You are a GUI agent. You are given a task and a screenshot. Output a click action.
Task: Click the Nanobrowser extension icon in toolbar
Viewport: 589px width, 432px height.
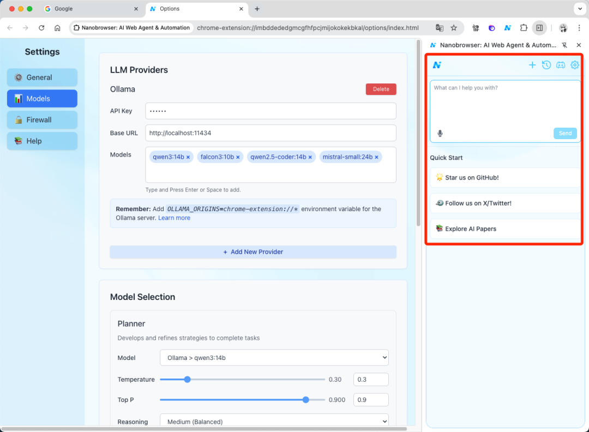point(508,28)
